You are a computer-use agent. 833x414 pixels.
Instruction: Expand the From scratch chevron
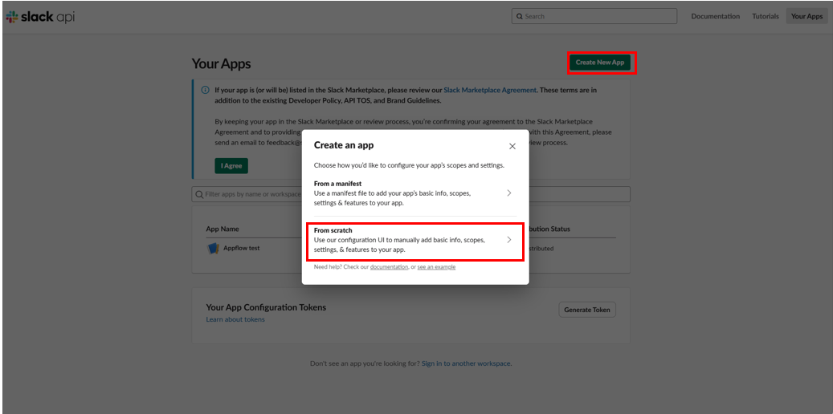click(x=509, y=239)
